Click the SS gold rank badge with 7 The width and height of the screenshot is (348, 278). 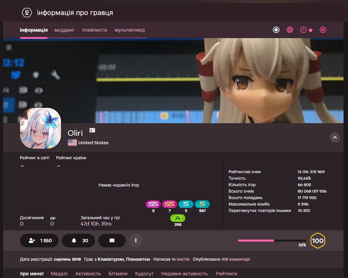[170, 204]
